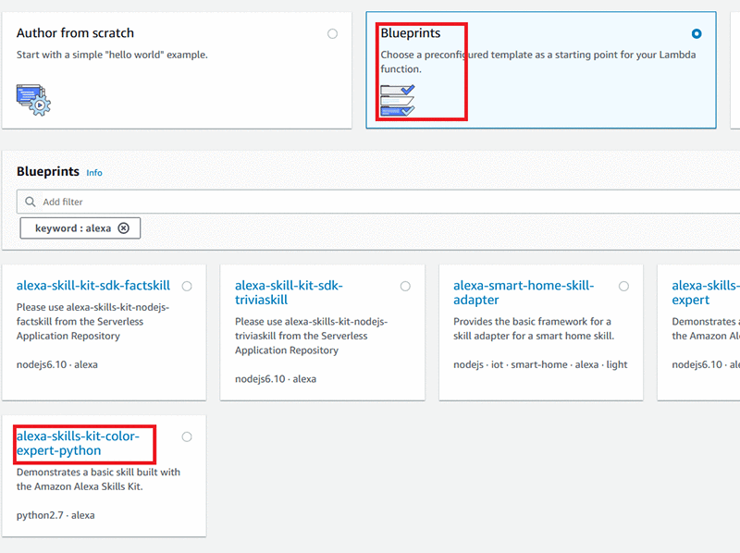Click 'Choose a preconfigured template' description text
The image size is (740, 553).
pos(538,62)
